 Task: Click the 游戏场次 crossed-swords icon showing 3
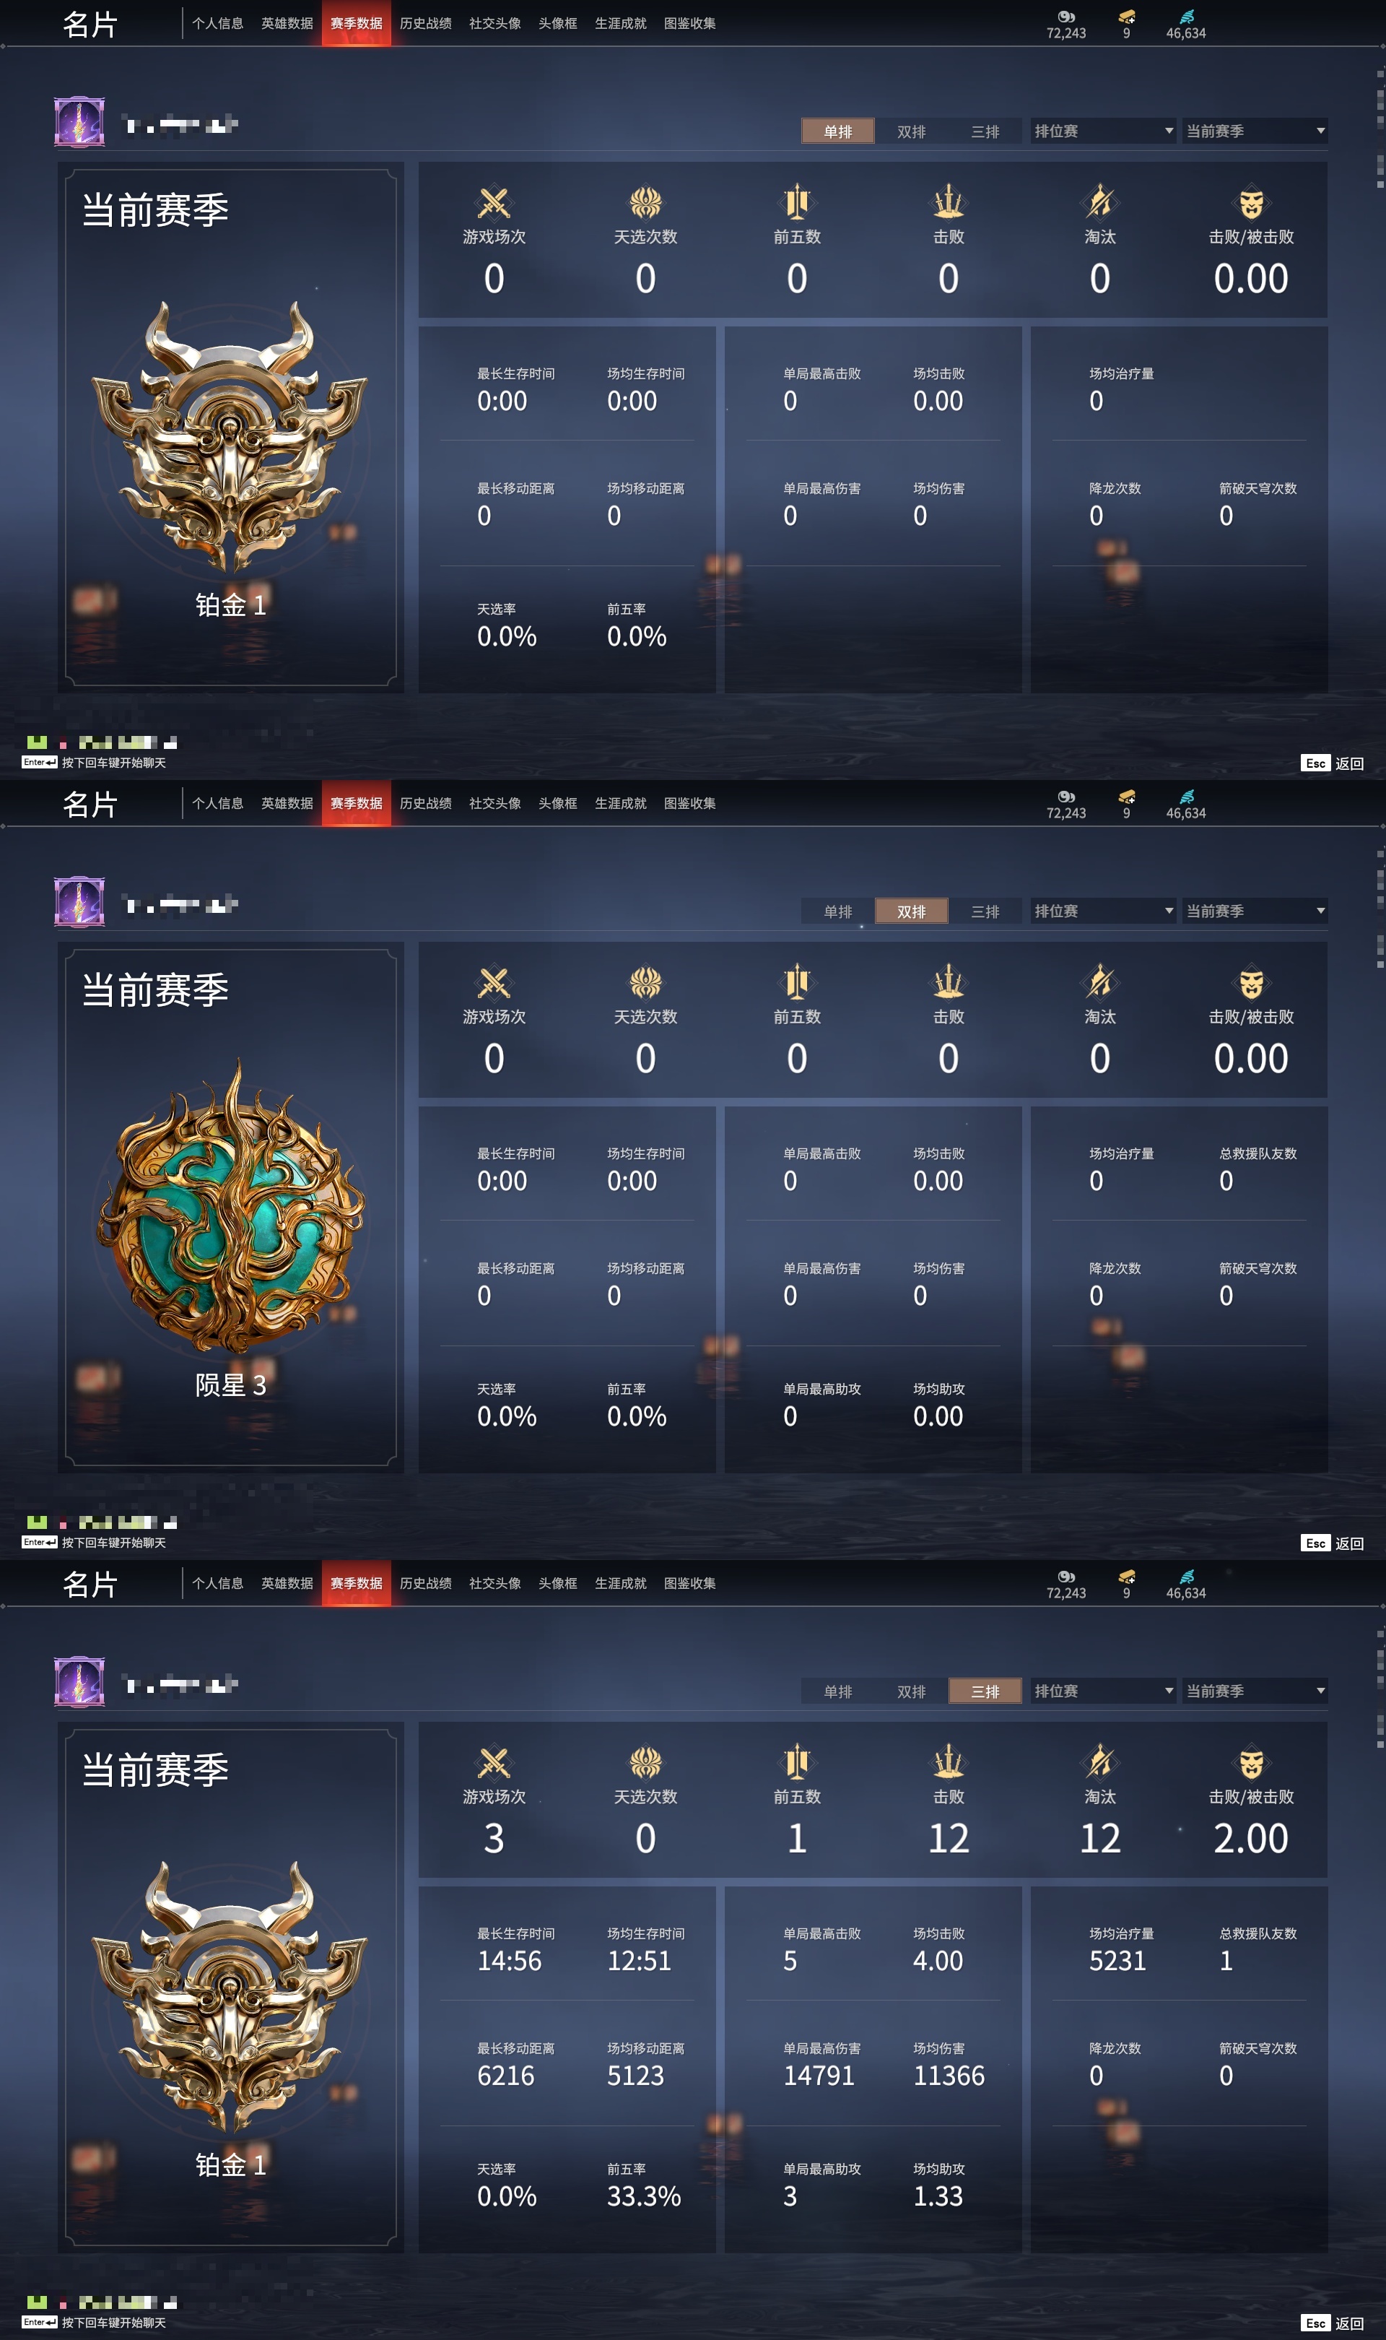pos(494,1761)
